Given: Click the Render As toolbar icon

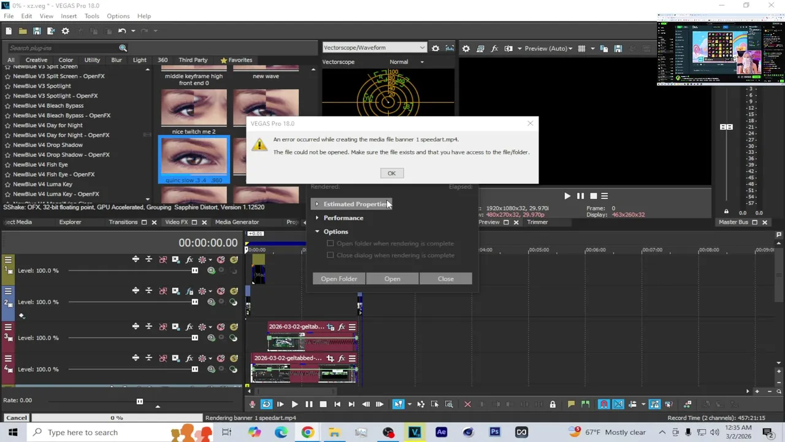Looking at the screenshot, I should coord(51,31).
